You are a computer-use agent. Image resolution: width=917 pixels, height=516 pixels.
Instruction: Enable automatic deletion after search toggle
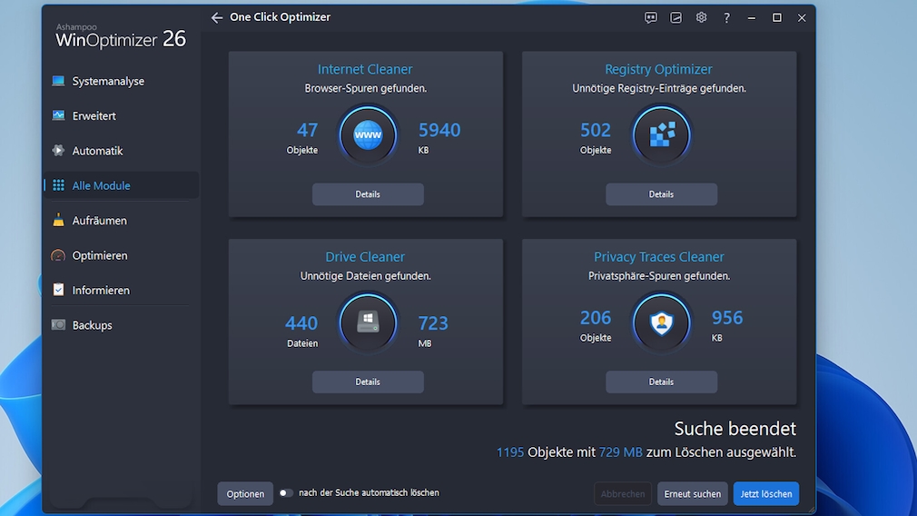click(286, 493)
